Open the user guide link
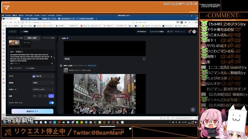This screenshot has width=248, height=139. coord(16,68)
